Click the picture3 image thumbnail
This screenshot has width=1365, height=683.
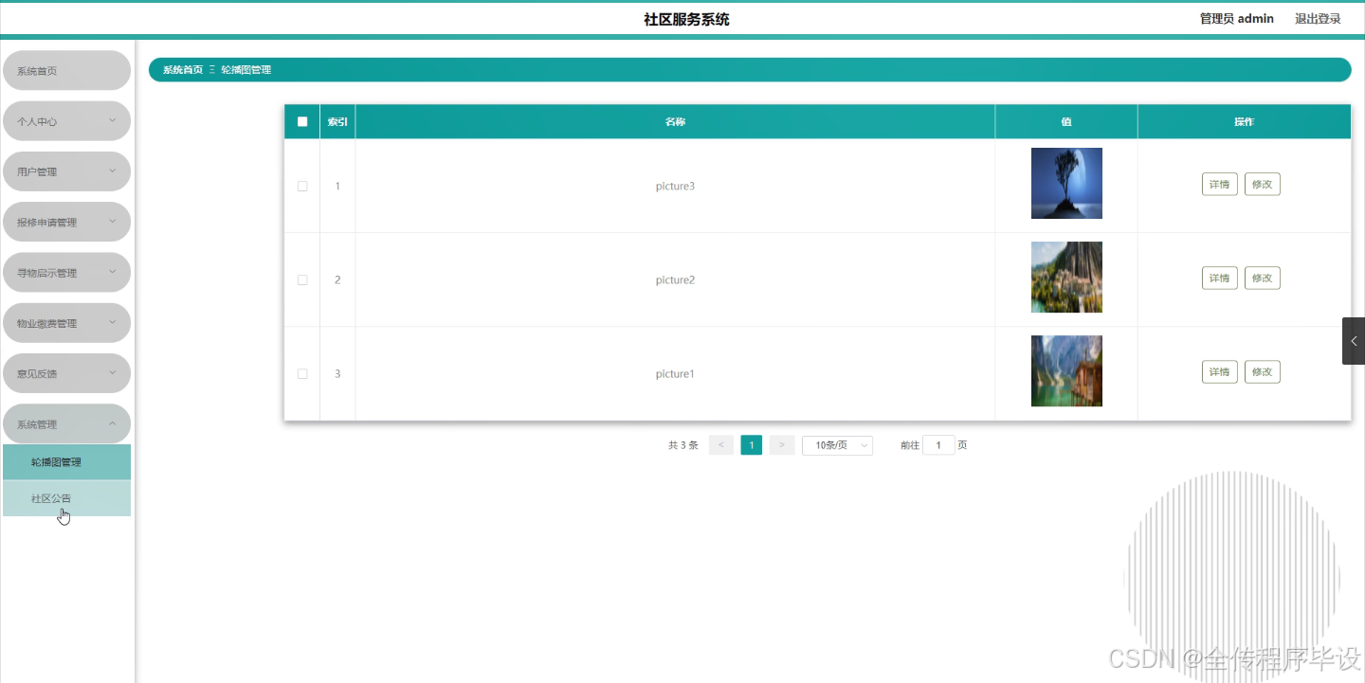click(1066, 184)
